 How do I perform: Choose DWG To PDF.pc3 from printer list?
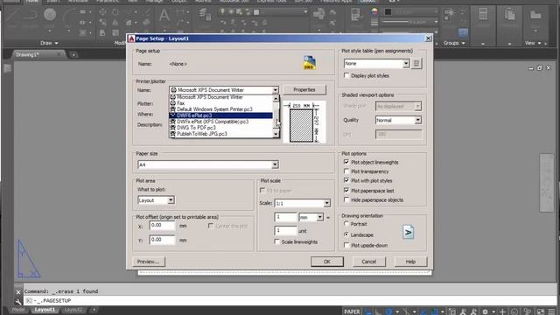220,128
